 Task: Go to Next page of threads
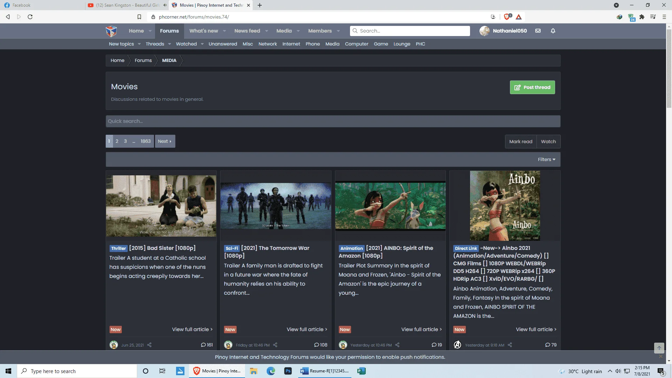tap(165, 141)
